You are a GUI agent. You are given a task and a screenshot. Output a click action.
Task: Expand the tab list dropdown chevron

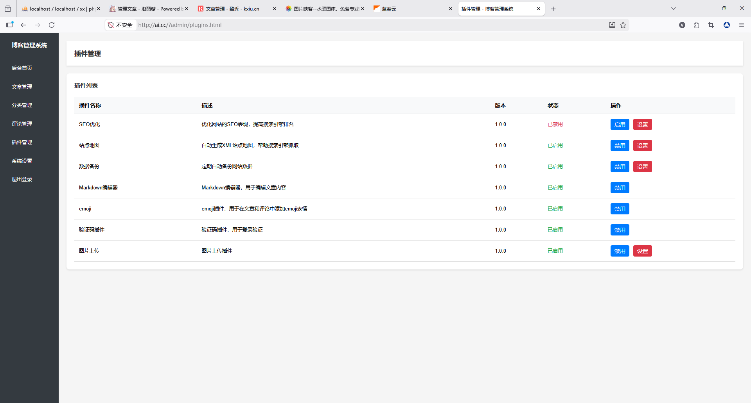click(x=673, y=9)
